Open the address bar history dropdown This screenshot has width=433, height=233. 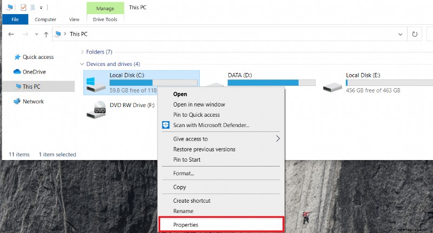coord(400,34)
